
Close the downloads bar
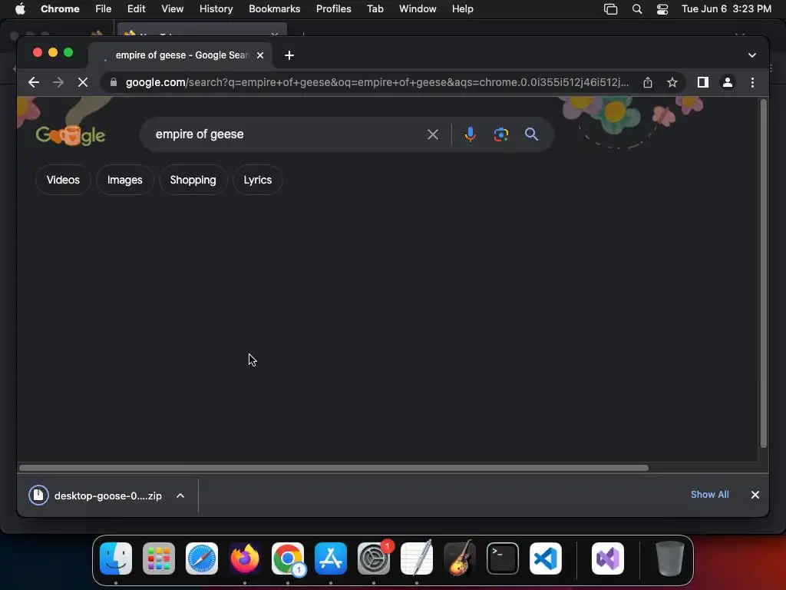click(x=755, y=495)
